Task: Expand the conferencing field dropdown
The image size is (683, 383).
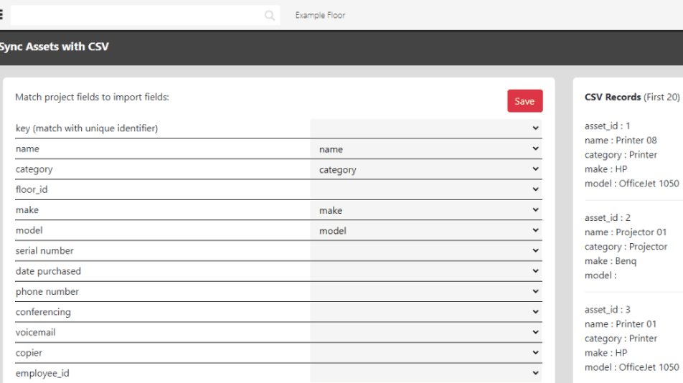Action: click(426, 313)
